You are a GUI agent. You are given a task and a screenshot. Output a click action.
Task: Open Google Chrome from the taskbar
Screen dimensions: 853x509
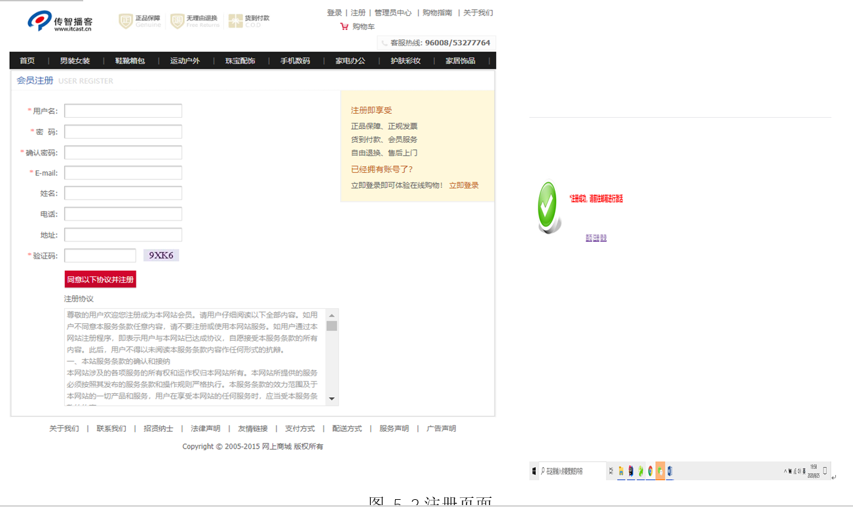click(x=651, y=470)
